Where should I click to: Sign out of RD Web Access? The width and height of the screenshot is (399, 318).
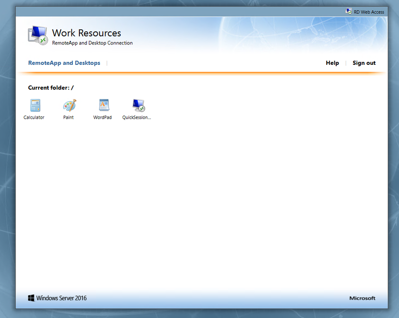pos(364,63)
